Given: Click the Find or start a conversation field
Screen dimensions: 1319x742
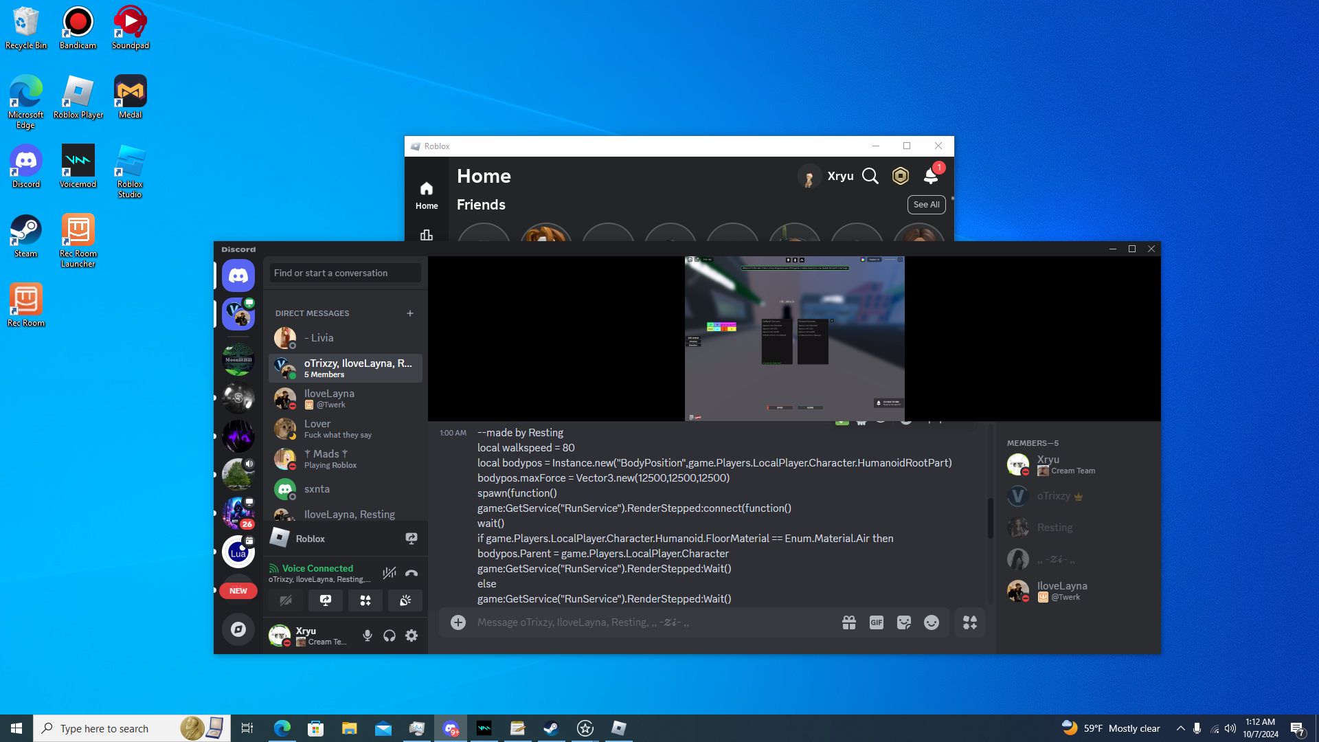Looking at the screenshot, I should tap(345, 273).
